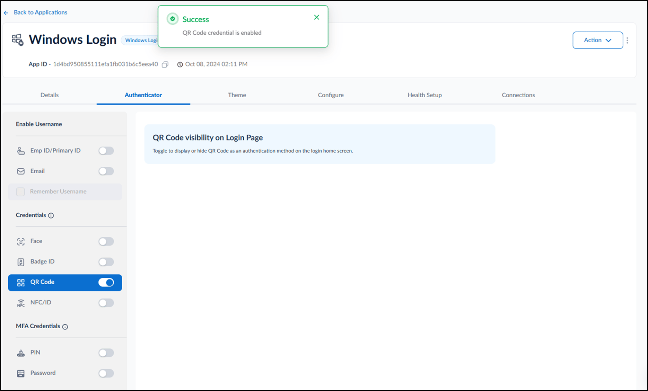This screenshot has height=391, width=648.
Task: Click the Credentials info icon
Action: coord(51,215)
